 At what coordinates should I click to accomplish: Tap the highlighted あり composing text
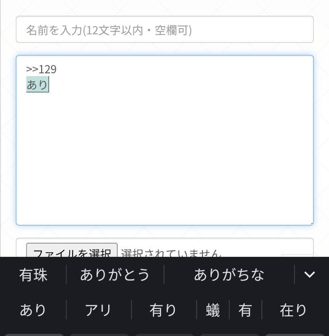point(37,84)
